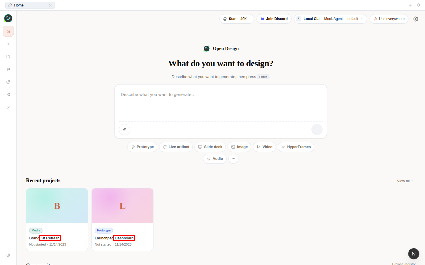The image size is (425, 265).
Task: Click the Brand Kit Refresh title
Action: pyautogui.click(x=45, y=238)
